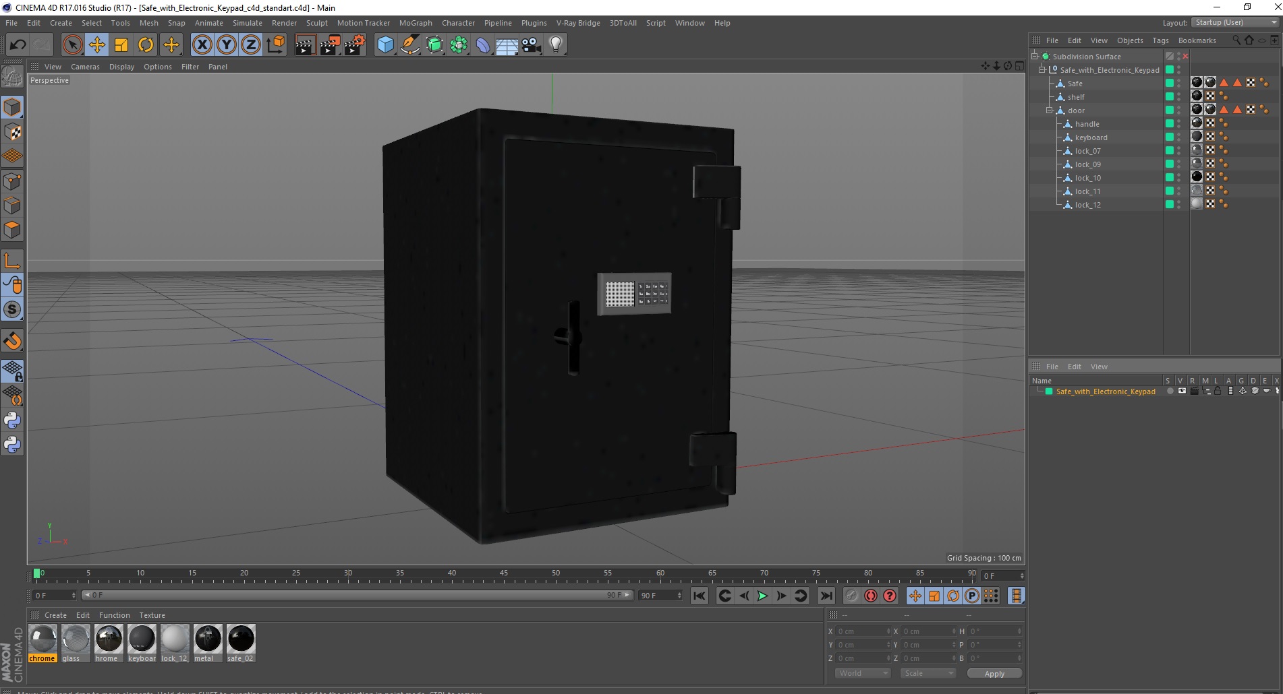Open the World coordinate dropdown
The width and height of the screenshot is (1283, 694).
coord(863,673)
